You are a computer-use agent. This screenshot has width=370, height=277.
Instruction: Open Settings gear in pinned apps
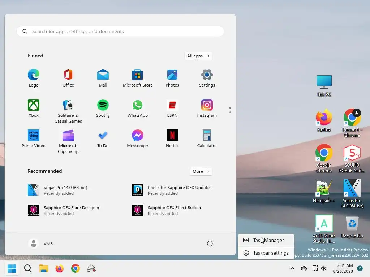[207, 78]
